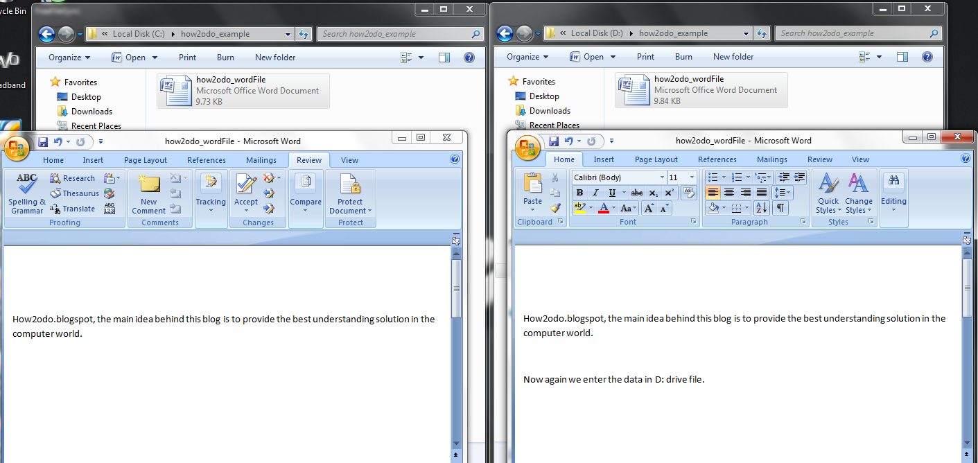Click Translate in the Proofing group
The width and height of the screenshot is (978, 463).
click(x=72, y=209)
